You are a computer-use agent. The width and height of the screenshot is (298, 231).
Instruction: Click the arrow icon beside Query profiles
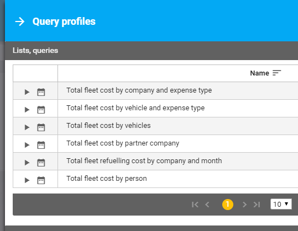pyautogui.click(x=20, y=22)
